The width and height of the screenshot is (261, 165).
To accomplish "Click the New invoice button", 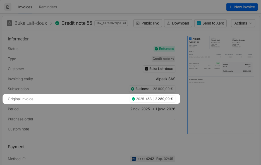I will tap(242, 7).
